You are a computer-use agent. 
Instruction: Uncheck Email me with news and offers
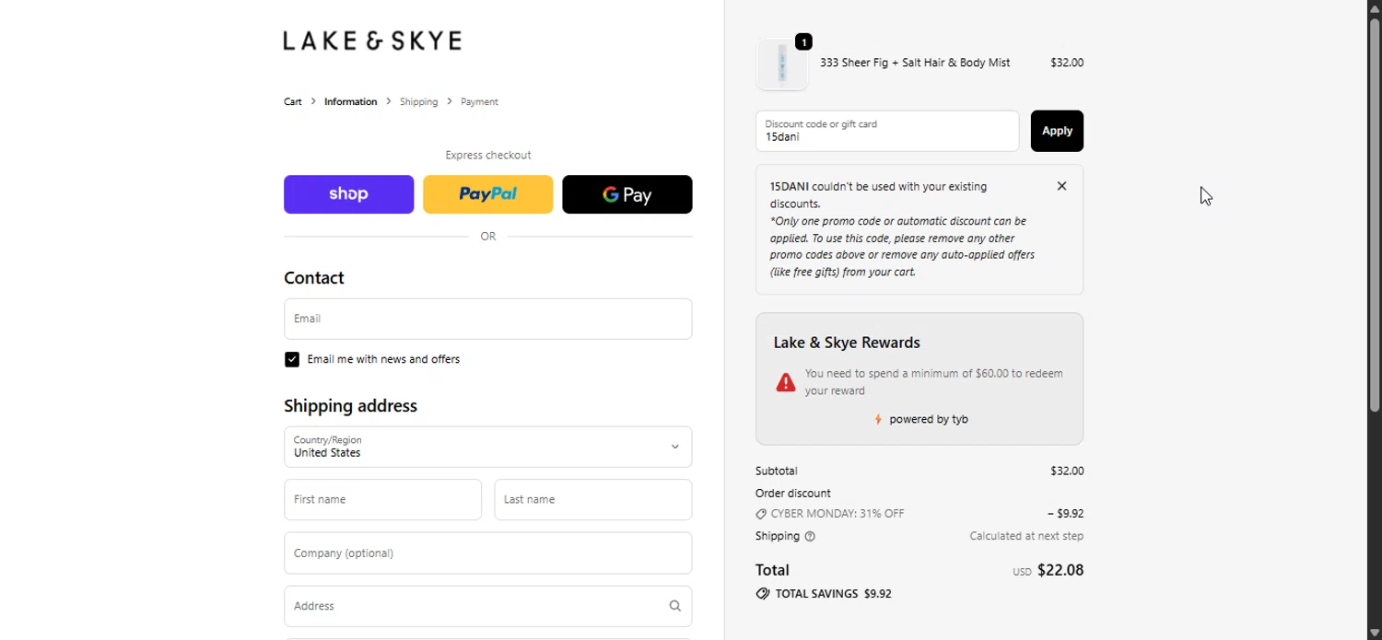(292, 359)
